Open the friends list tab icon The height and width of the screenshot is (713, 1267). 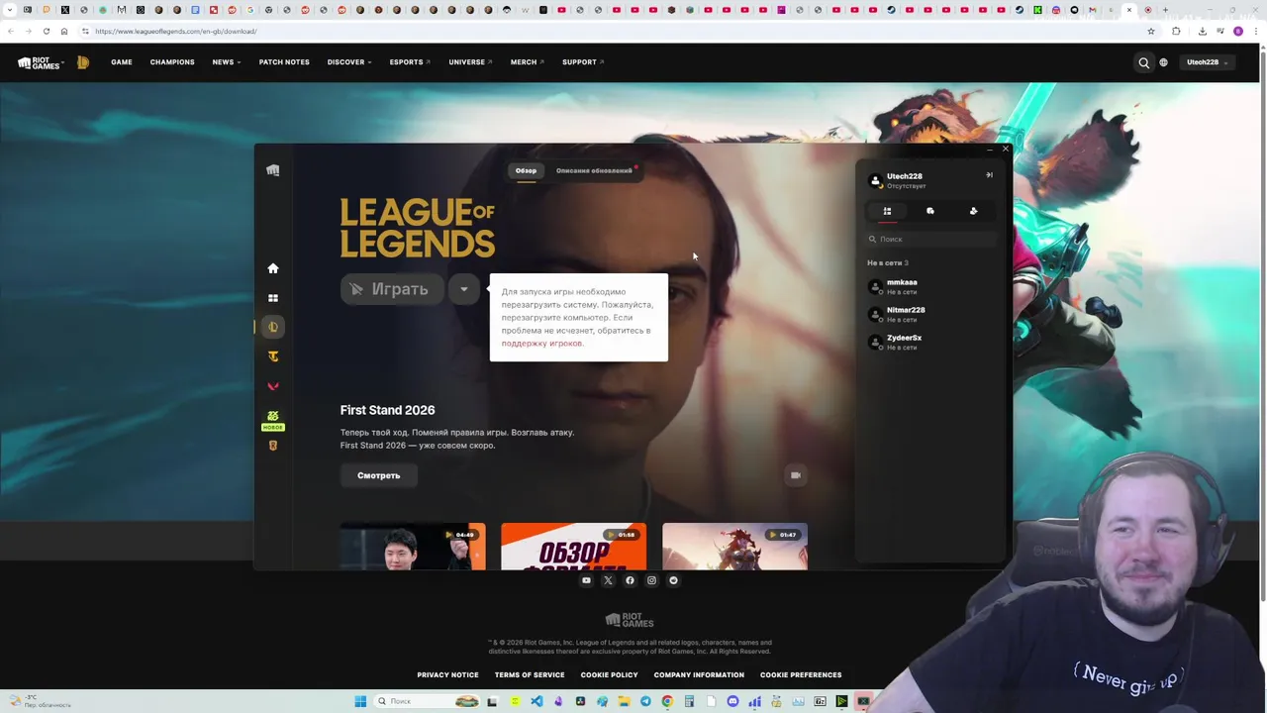(887, 211)
